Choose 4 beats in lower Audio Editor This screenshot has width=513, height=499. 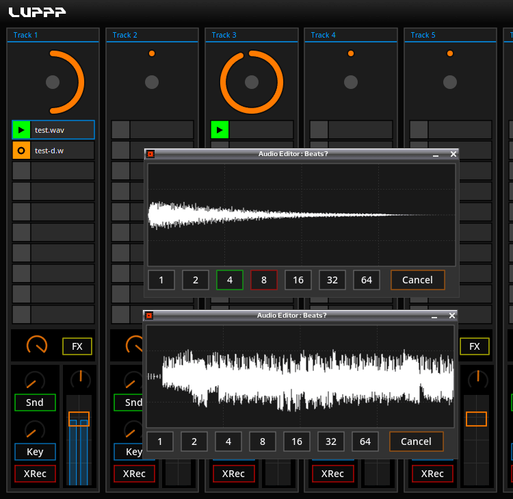point(228,442)
